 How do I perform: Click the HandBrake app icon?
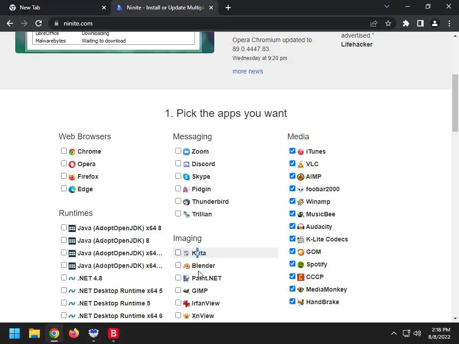coord(301,302)
